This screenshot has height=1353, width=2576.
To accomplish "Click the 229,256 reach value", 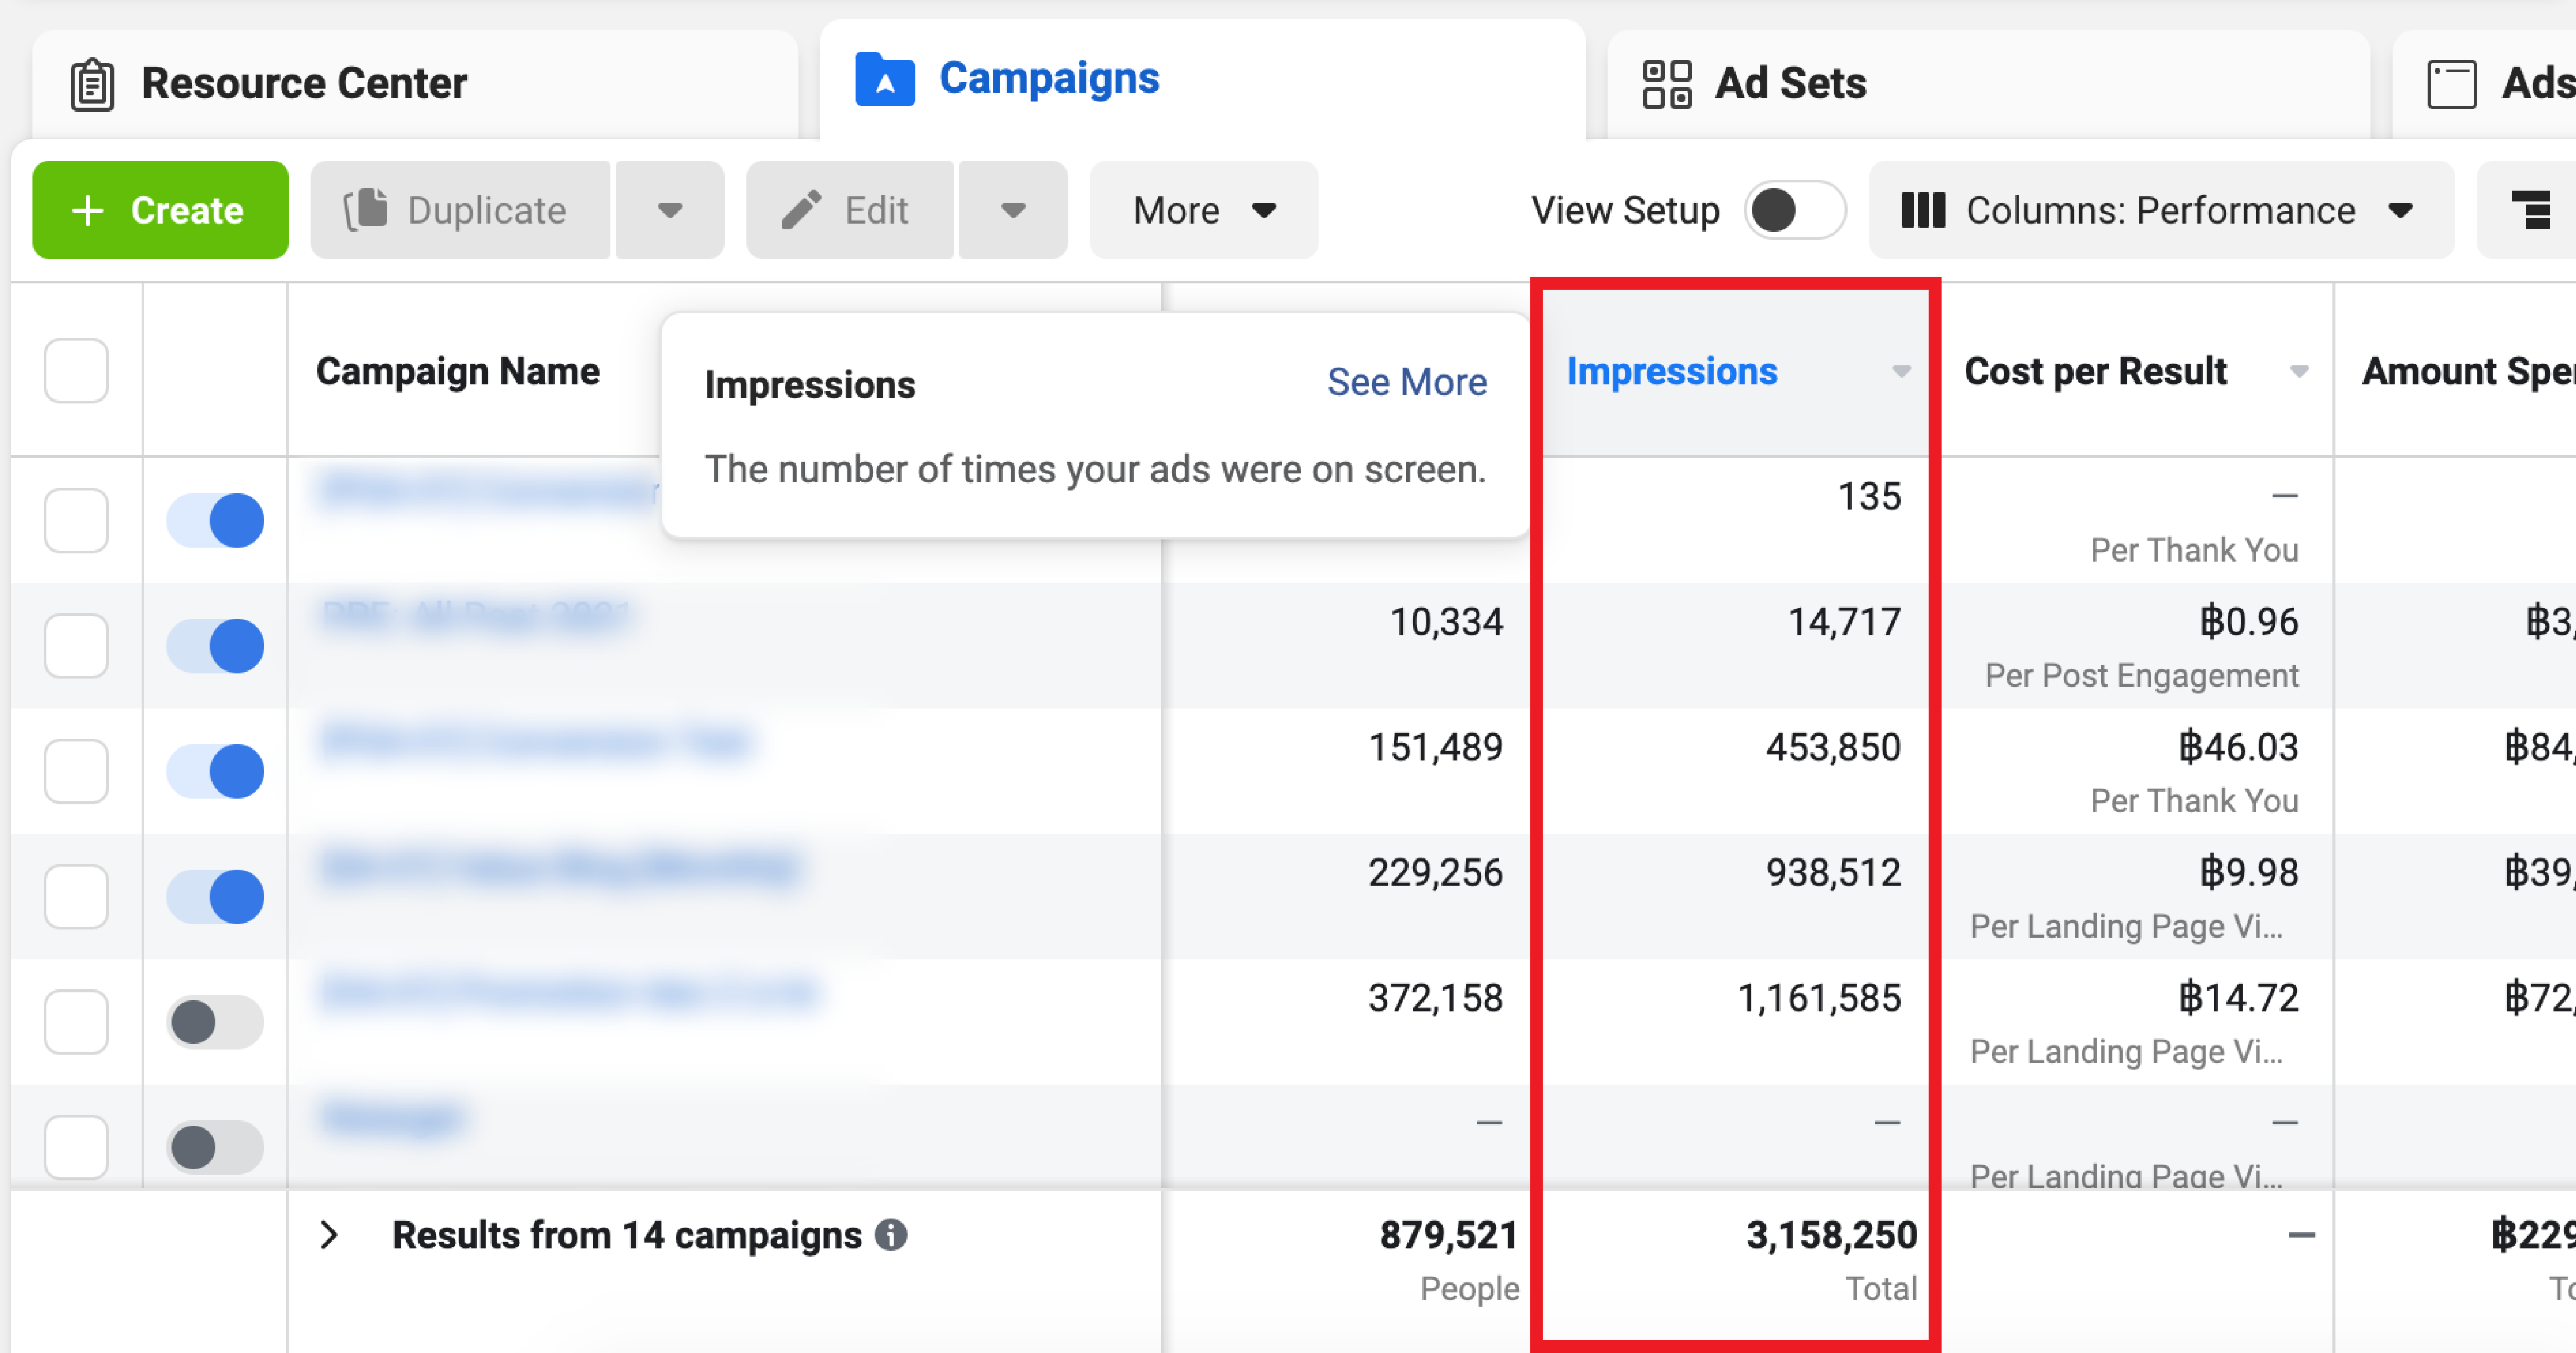I will pyautogui.click(x=1435, y=872).
